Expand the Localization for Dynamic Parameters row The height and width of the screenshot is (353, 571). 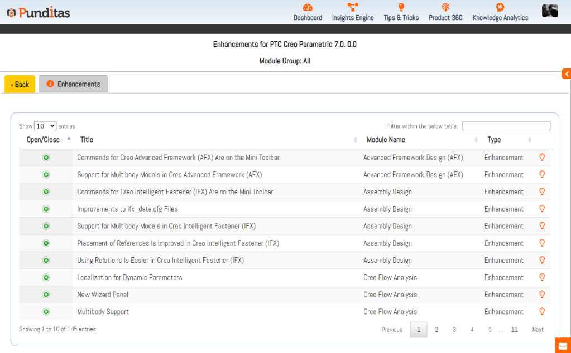[46, 277]
